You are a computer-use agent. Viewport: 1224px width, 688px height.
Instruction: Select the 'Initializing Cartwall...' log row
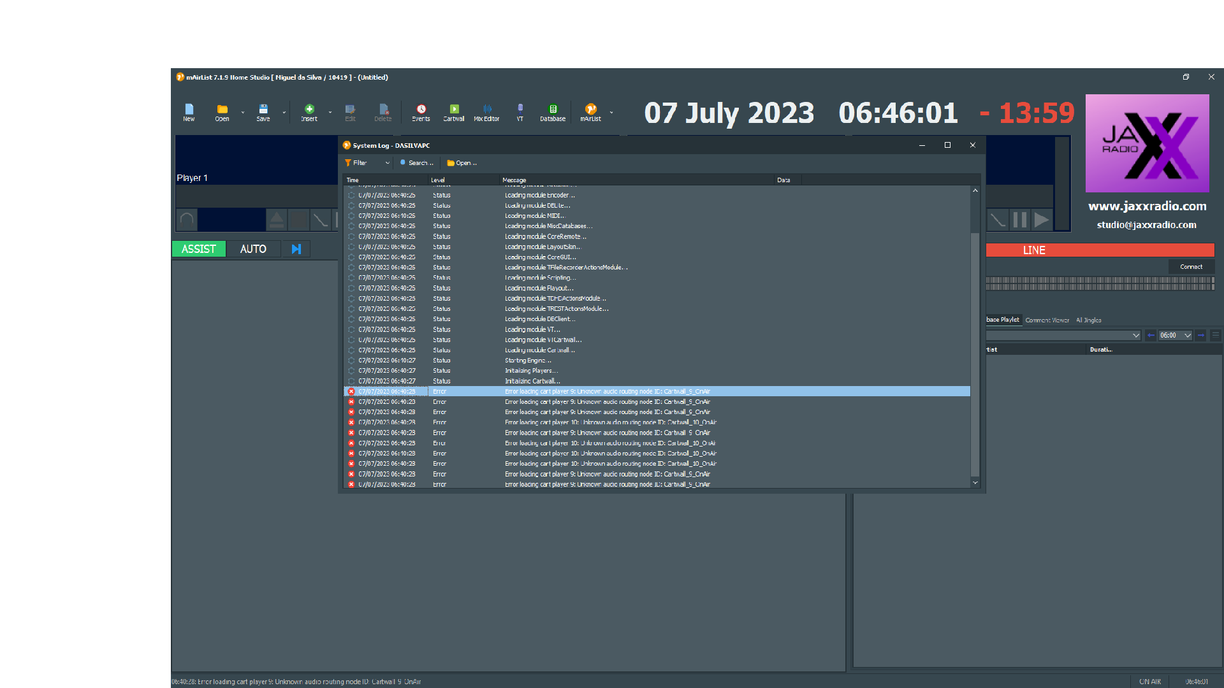coord(657,381)
